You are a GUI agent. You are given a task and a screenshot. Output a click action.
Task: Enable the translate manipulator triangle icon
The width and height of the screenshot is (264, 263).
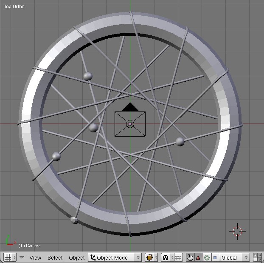[199, 257]
